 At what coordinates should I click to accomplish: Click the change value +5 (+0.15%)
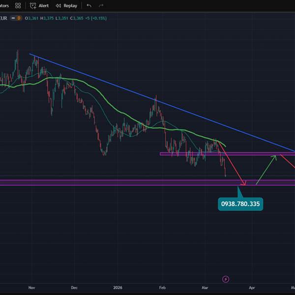click(96, 18)
